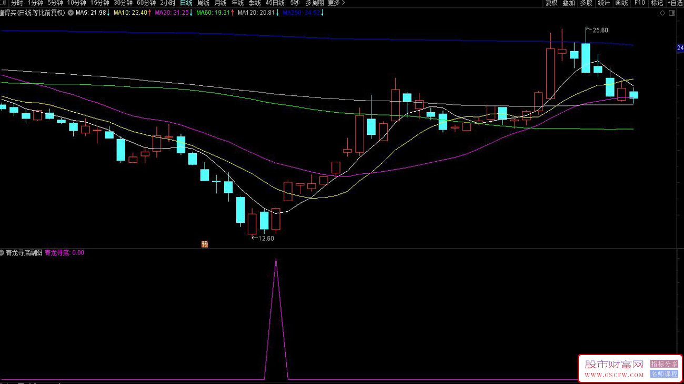
Task: Open the 复权 adjustment menu
Action: point(551,3)
